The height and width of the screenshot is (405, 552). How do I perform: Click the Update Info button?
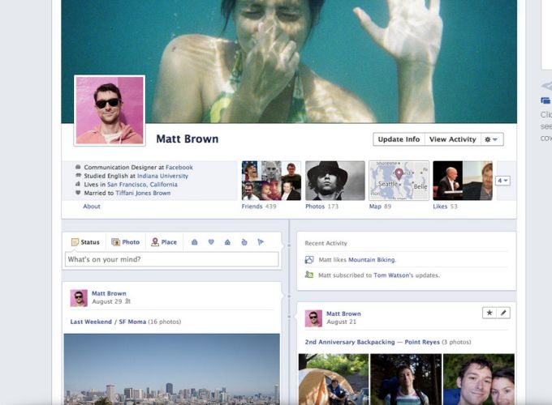399,139
